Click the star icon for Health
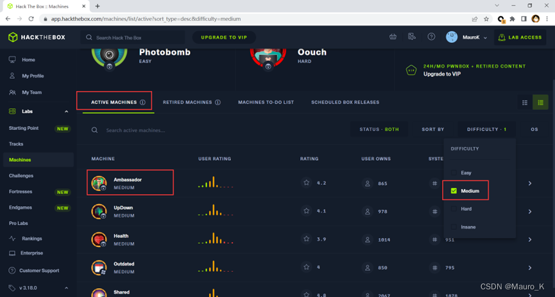 (x=307, y=239)
